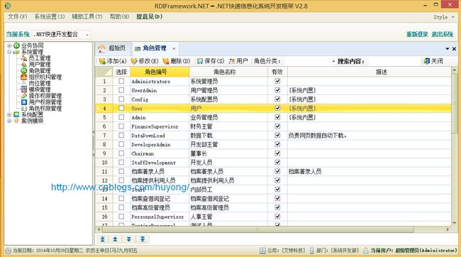Click the 搜索内容 search input field

click(x=393, y=61)
